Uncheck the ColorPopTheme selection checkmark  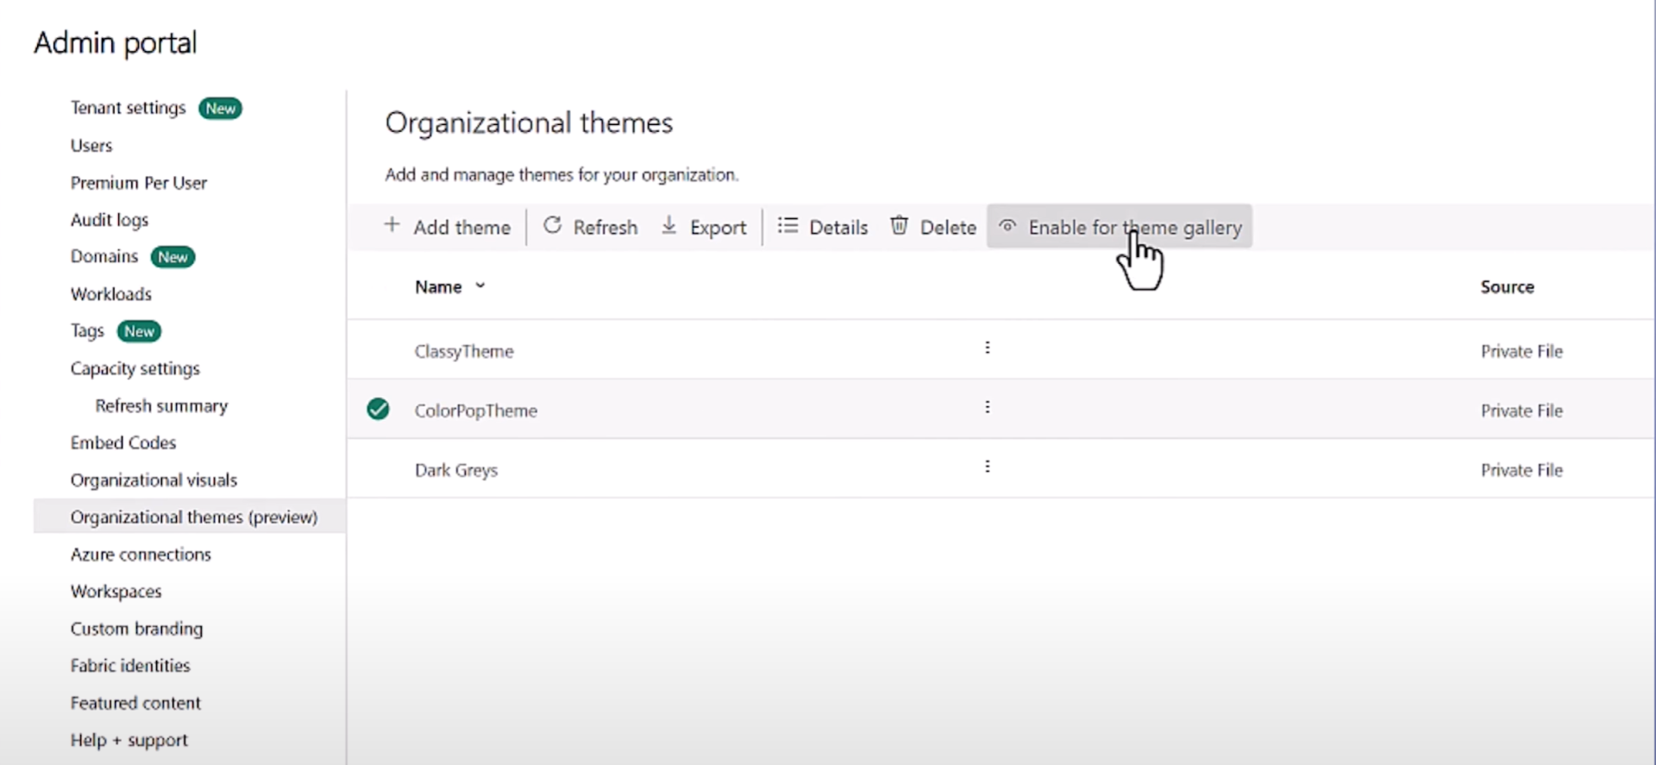[378, 409]
